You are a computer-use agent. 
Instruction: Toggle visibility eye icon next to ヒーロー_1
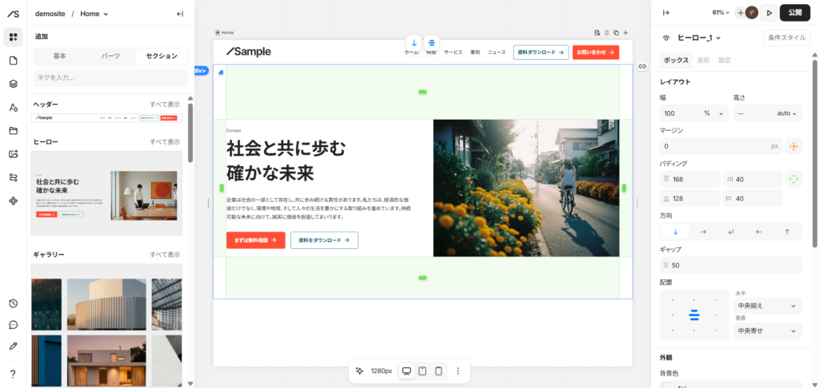[x=666, y=38]
